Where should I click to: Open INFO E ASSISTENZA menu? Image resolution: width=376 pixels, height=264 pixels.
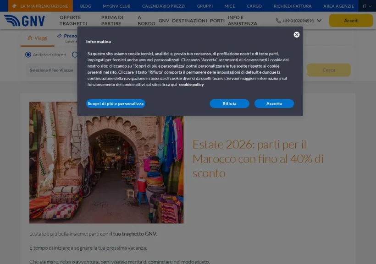[x=243, y=21]
